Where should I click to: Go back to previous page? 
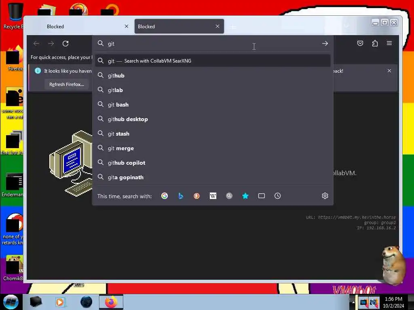pyautogui.click(x=36, y=44)
